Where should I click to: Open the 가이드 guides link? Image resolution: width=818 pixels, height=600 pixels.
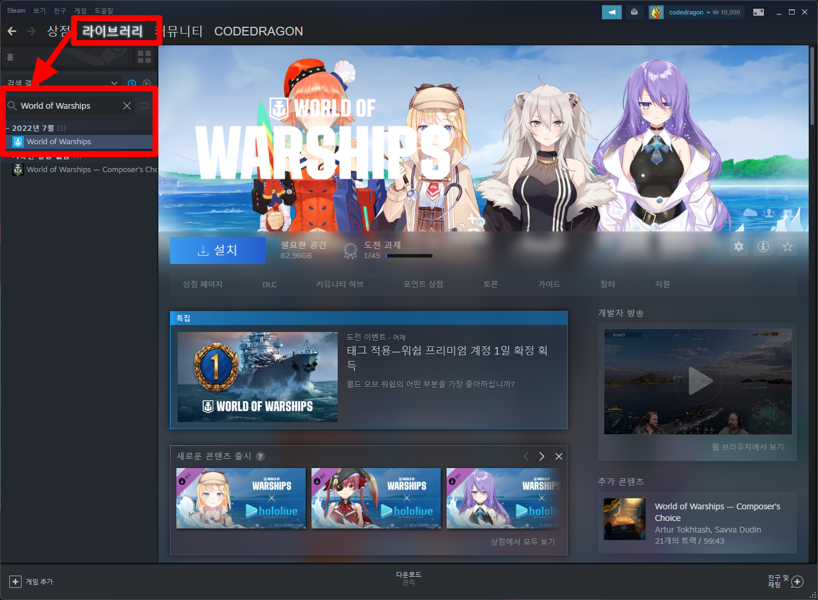[549, 284]
